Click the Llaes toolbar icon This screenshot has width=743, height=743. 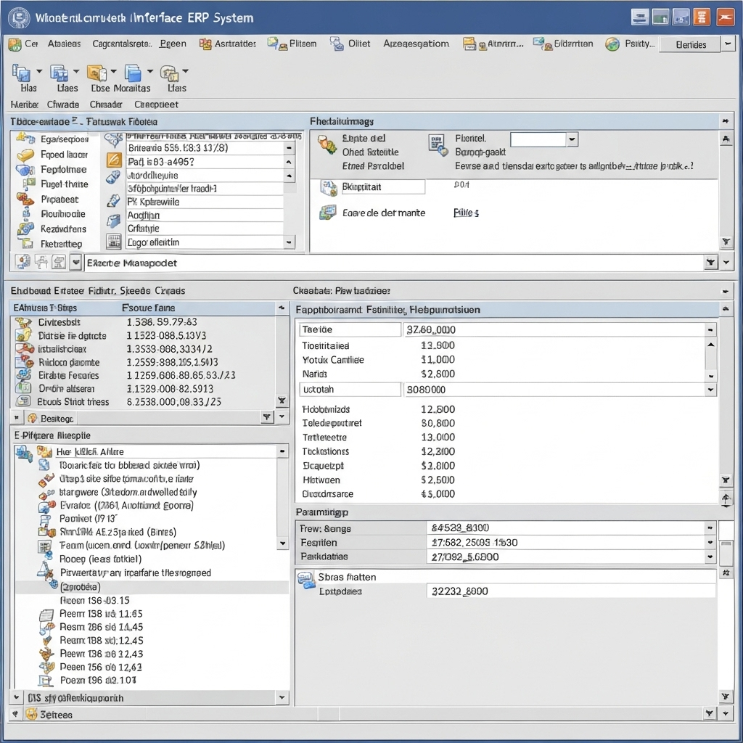coord(59,73)
